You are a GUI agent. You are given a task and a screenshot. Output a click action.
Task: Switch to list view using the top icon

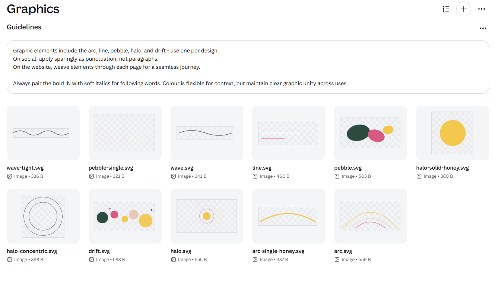pos(446,9)
